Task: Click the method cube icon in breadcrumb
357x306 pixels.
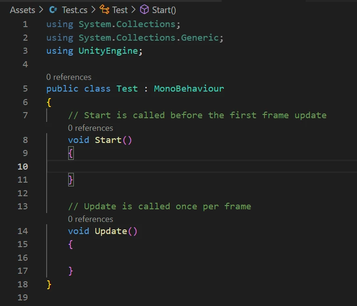Action: 144,9
